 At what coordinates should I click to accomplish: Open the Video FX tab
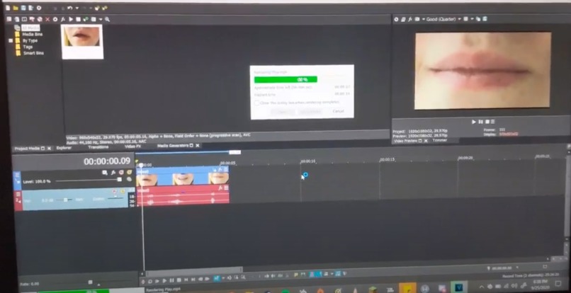[133, 146]
